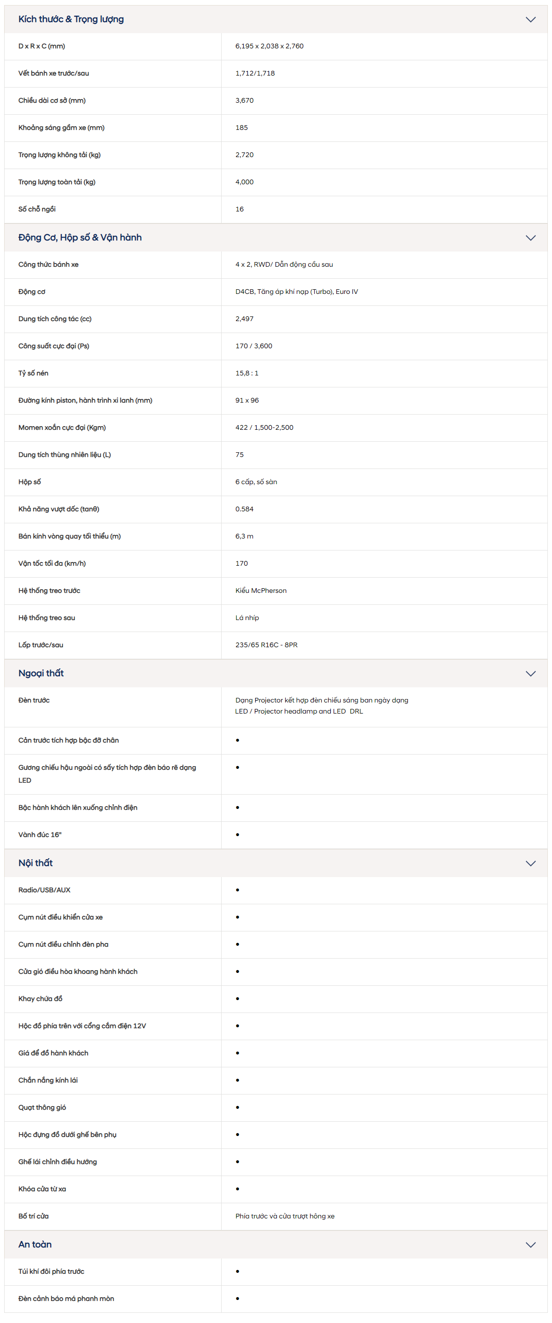Select the D x R x C (mm) row label
This screenshot has width=552, height=1323.
point(41,46)
